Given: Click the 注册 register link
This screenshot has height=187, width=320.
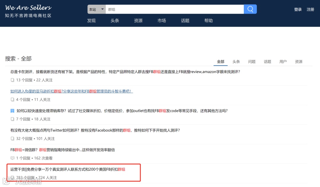Looking at the screenshot, I should (310, 9).
